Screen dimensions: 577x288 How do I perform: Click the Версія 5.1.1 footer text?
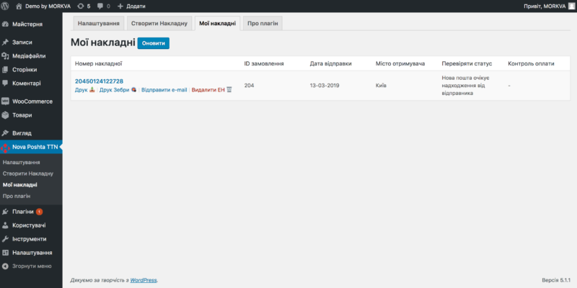pos(556,280)
